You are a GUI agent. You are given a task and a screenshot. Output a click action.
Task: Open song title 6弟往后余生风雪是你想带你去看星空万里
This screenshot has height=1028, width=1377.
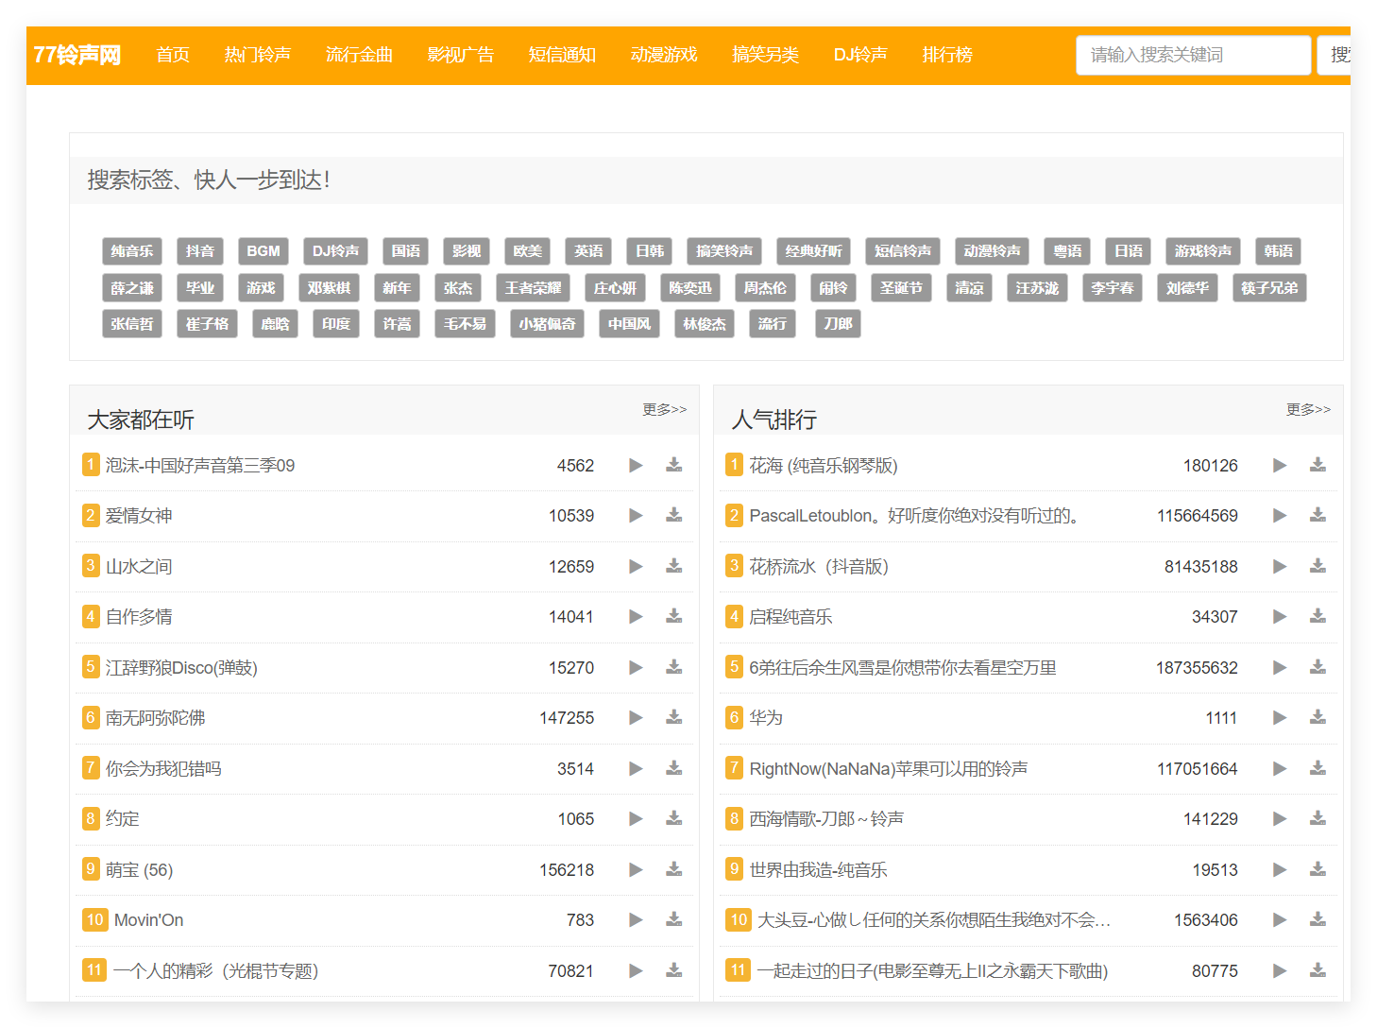click(903, 667)
